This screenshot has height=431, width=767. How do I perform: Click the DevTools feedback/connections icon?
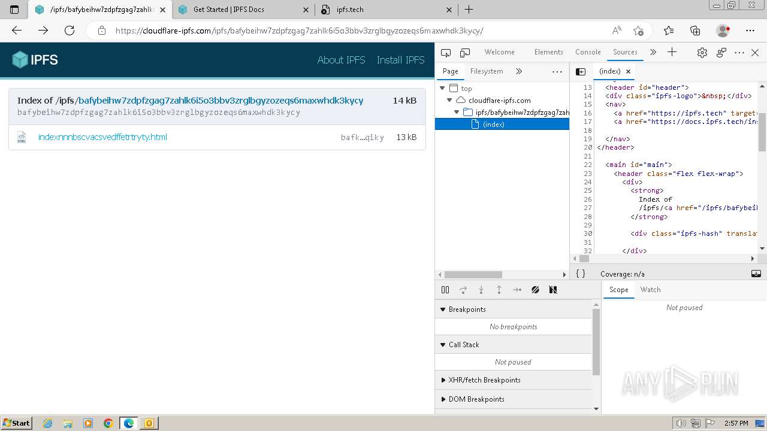coord(721,53)
